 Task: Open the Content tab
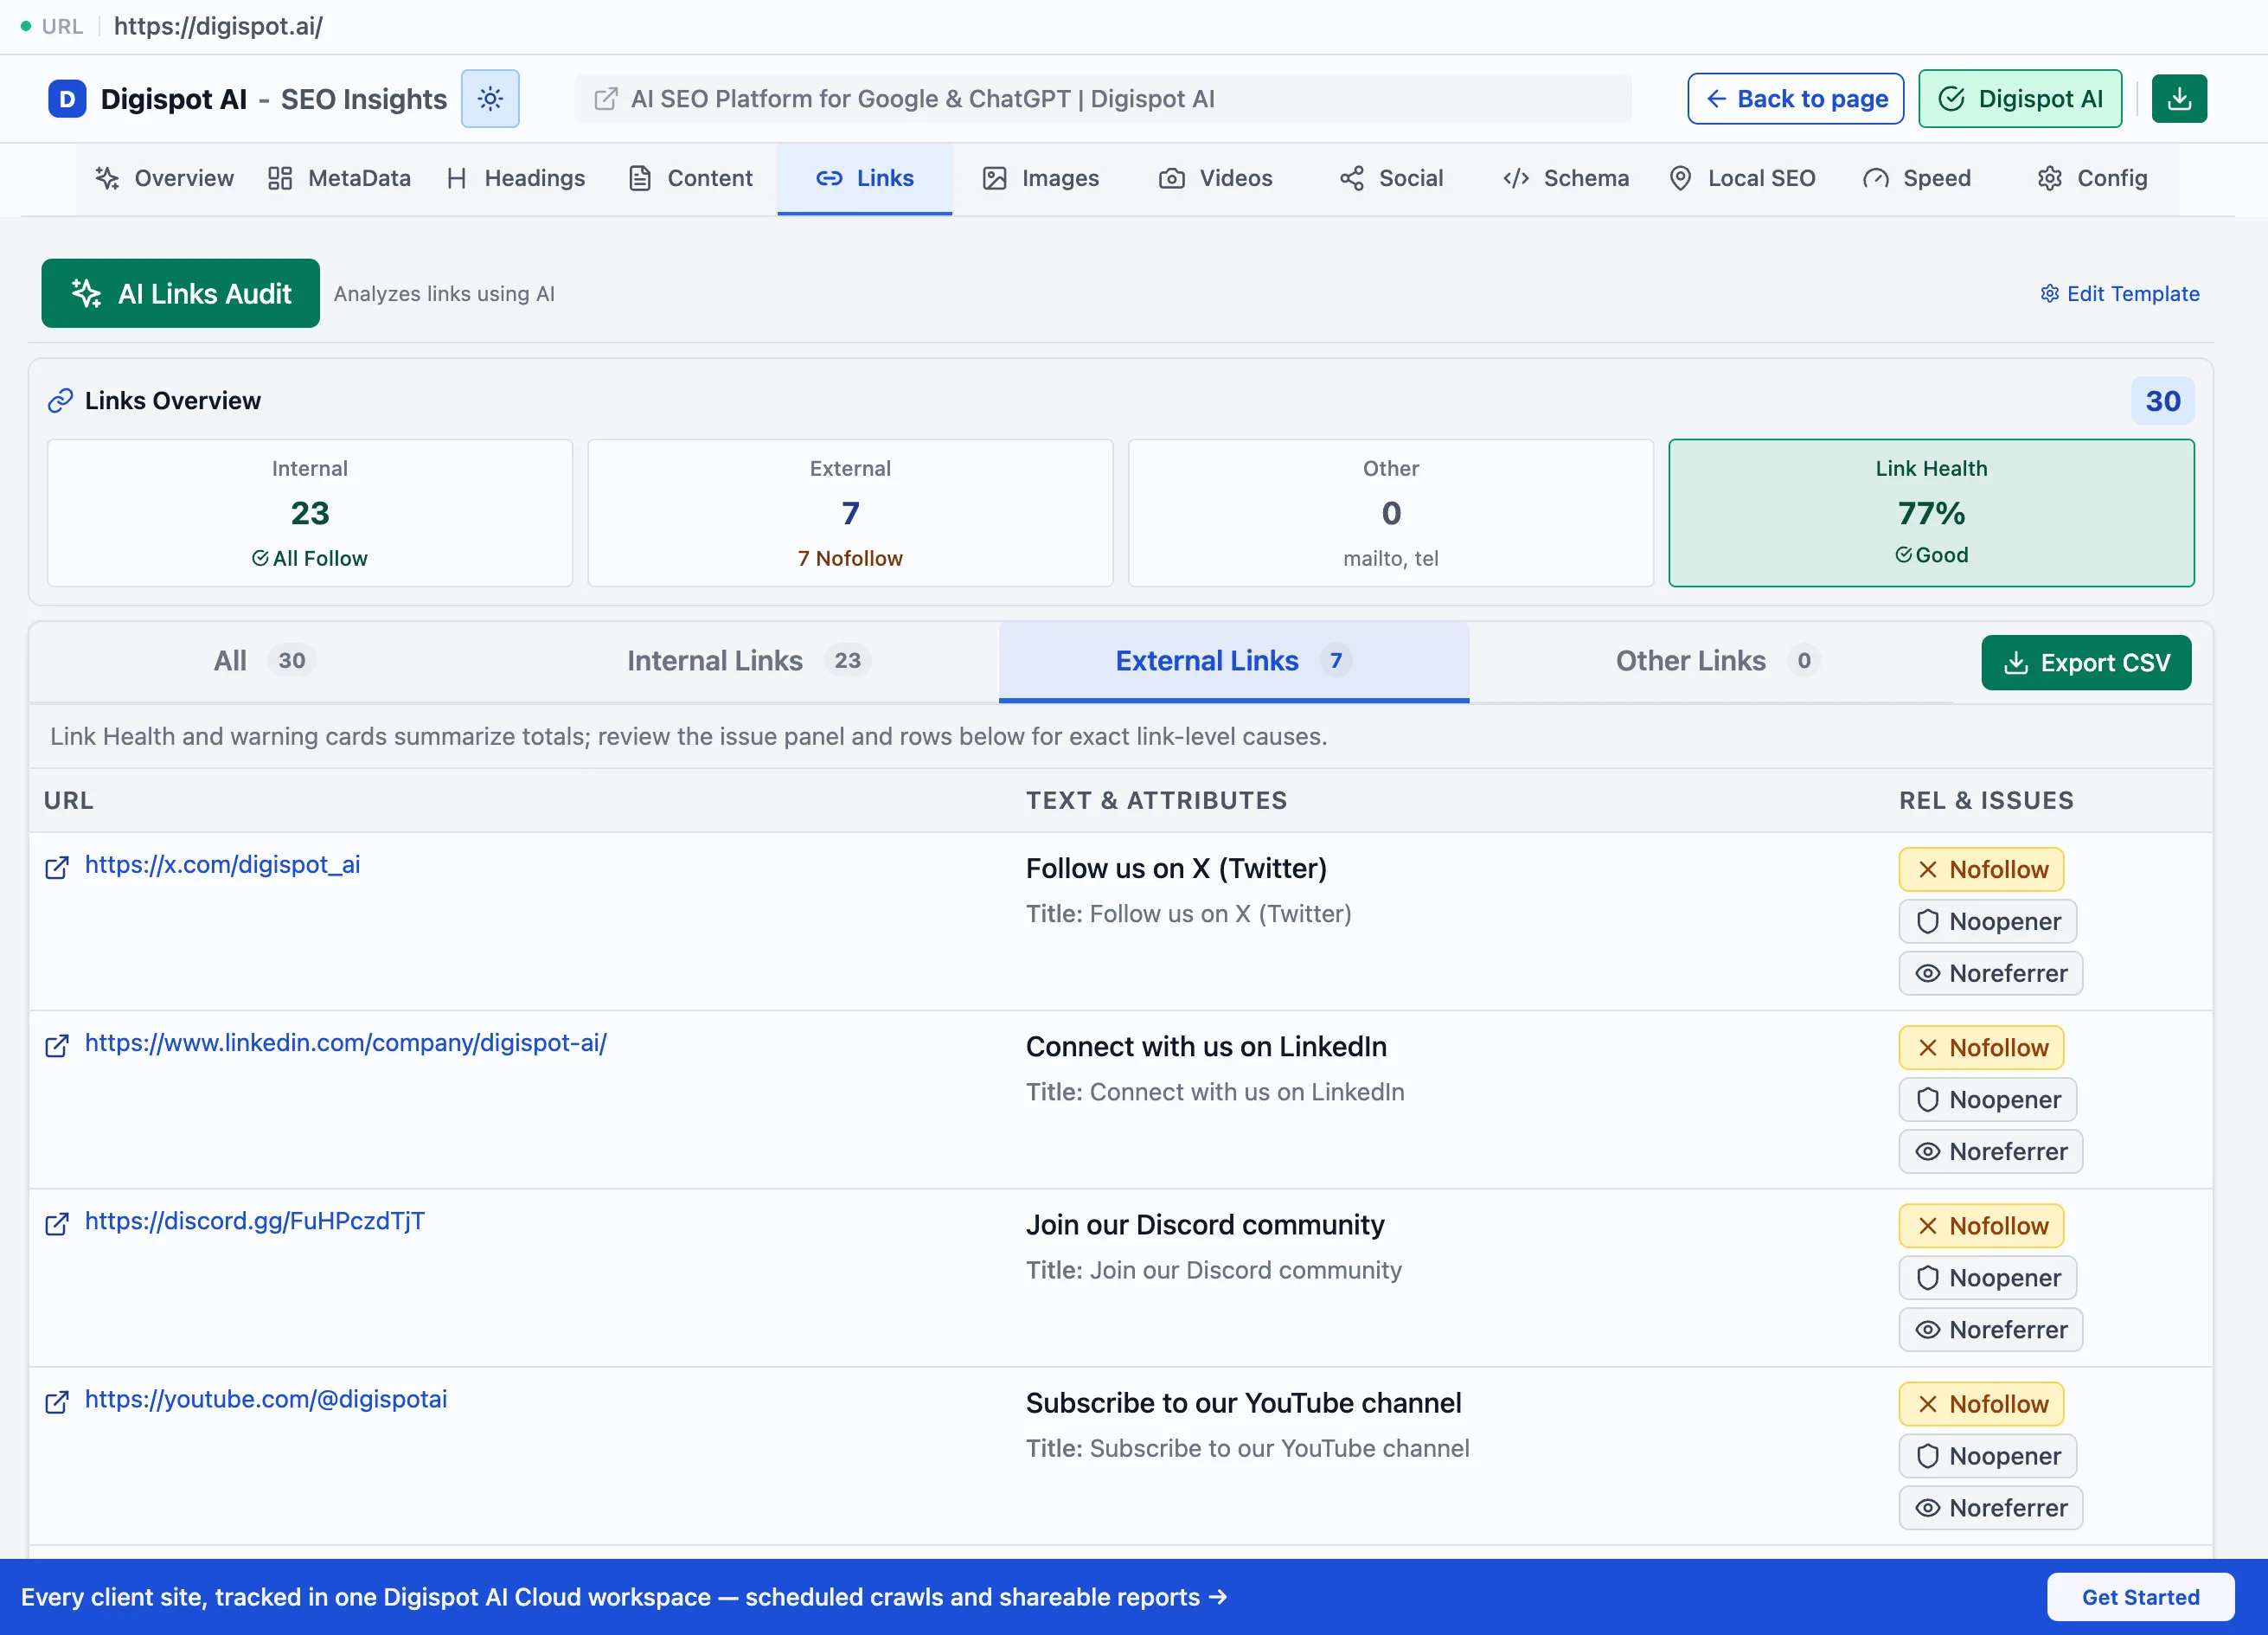coord(690,178)
